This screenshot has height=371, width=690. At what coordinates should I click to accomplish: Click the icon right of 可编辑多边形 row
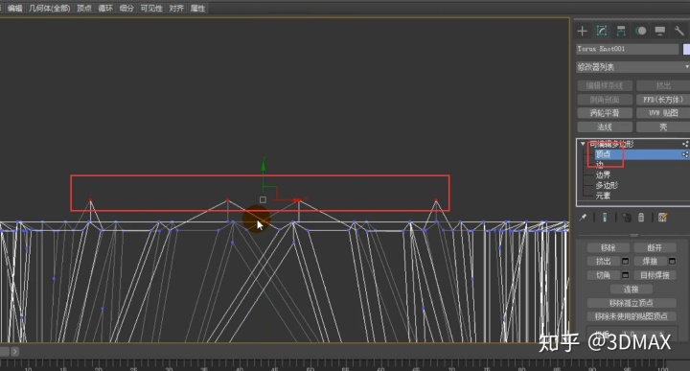click(685, 144)
